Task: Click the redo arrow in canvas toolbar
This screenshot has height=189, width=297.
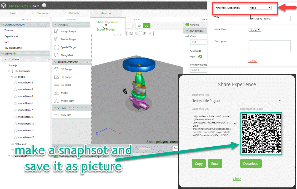Action: click(x=128, y=26)
